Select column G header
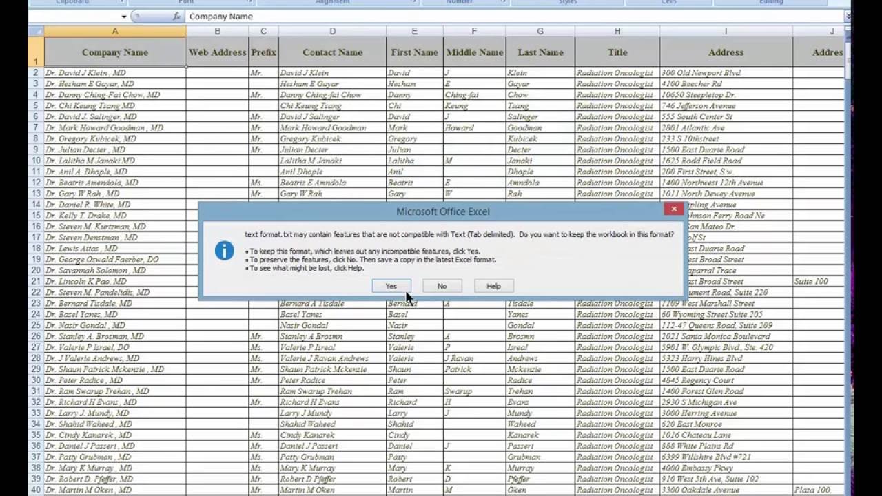 point(540,31)
